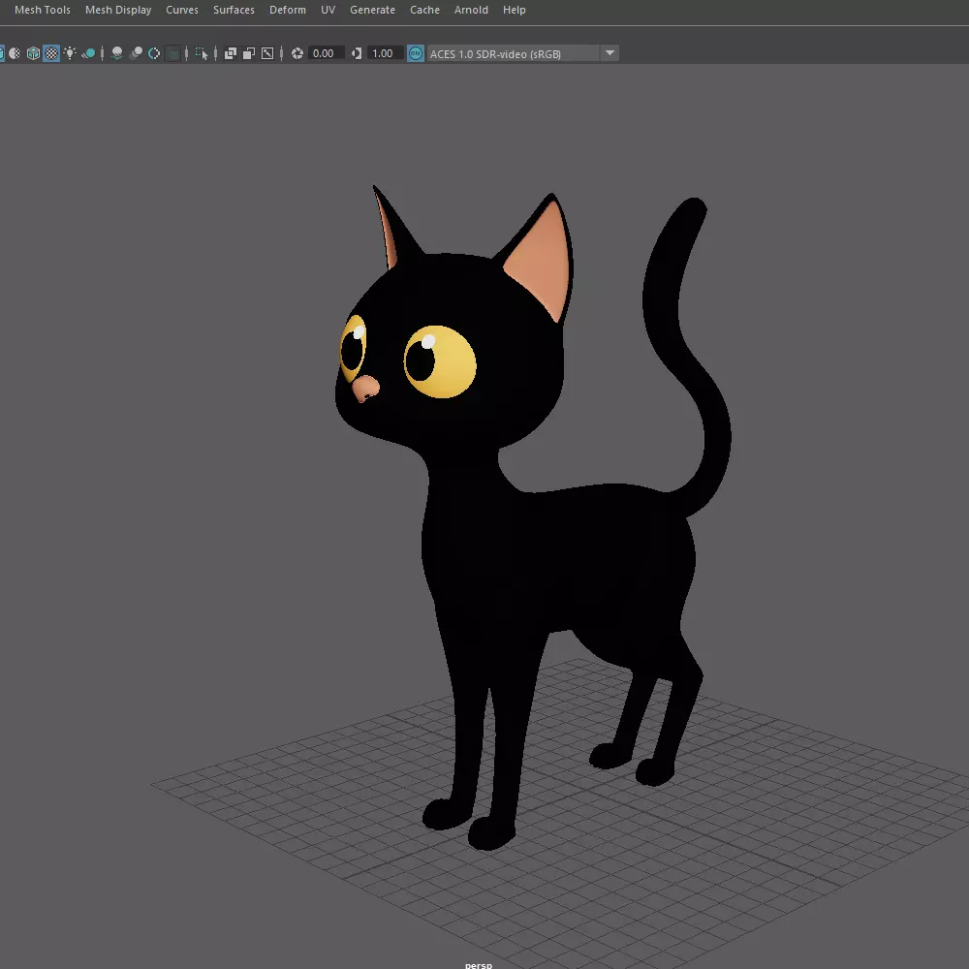Toggle depth of field icon
Image resolution: width=969 pixels, height=969 pixels.
173,53
